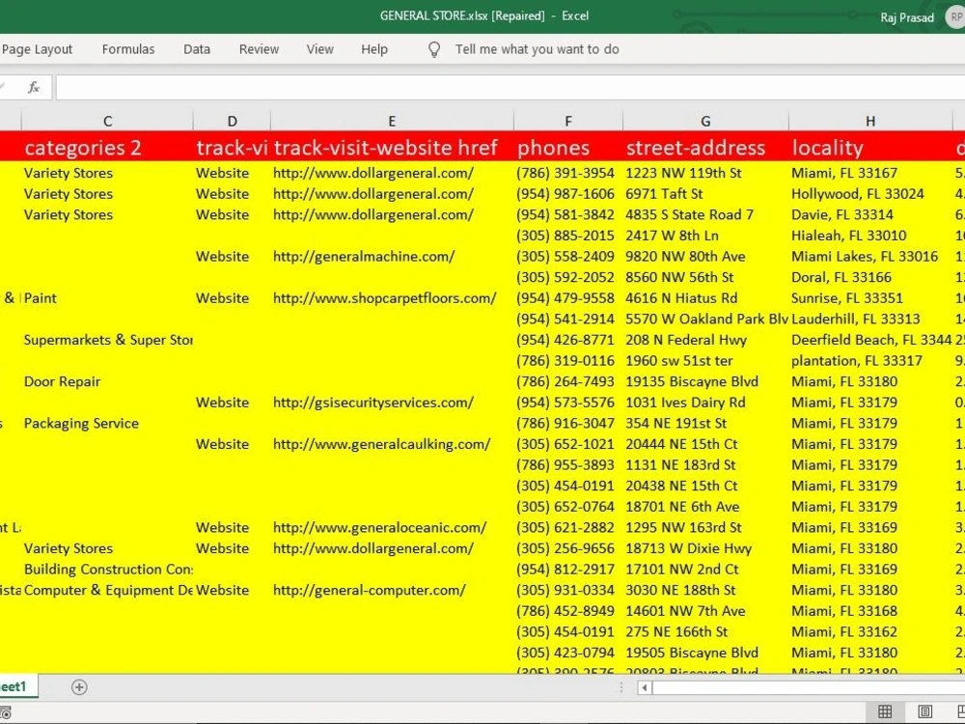Select phone cell (786) 391-3954
This screenshot has width=965, height=724.
tap(568, 173)
